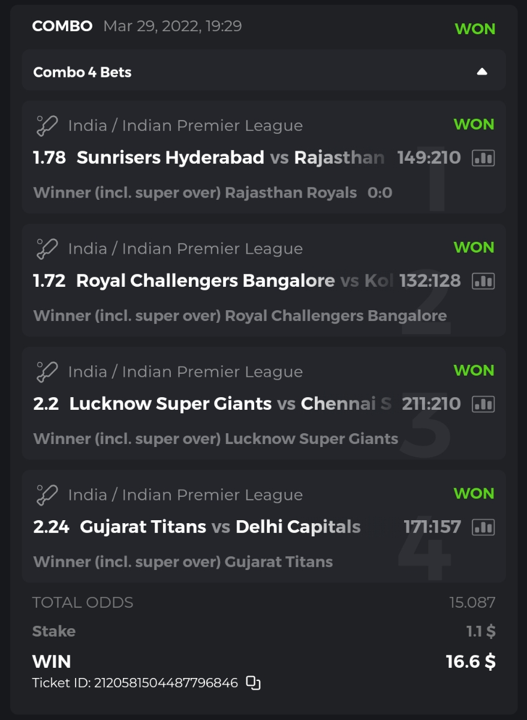Click the Ticket ID text

click(135, 683)
